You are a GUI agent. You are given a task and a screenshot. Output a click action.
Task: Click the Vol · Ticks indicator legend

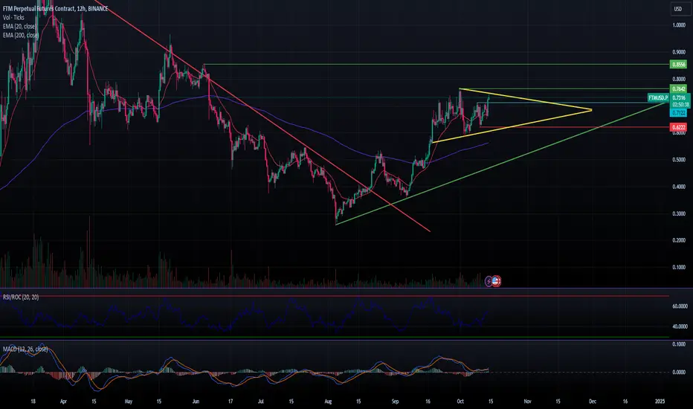(13, 17)
